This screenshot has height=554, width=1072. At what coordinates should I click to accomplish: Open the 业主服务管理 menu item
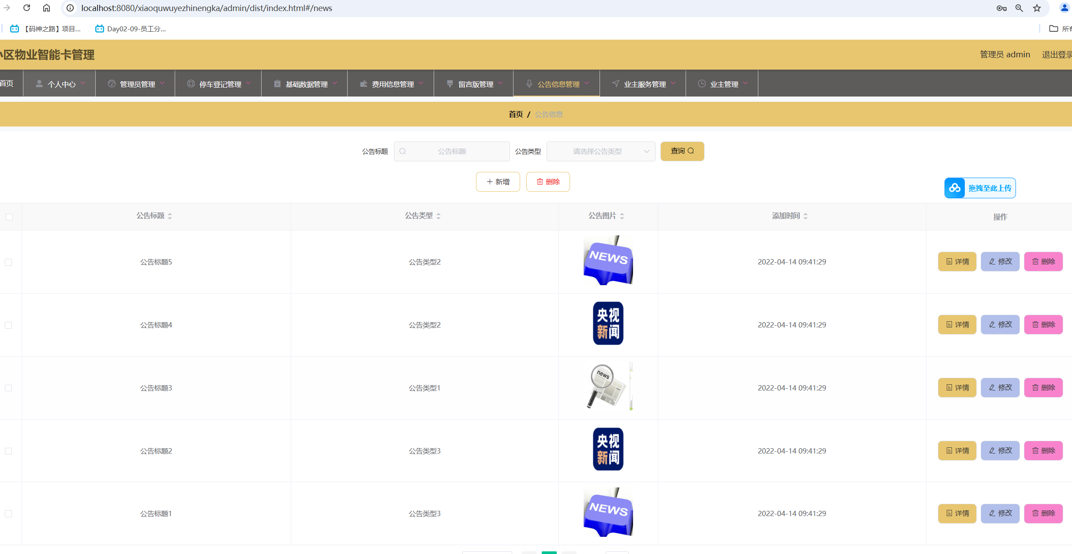tap(643, 84)
